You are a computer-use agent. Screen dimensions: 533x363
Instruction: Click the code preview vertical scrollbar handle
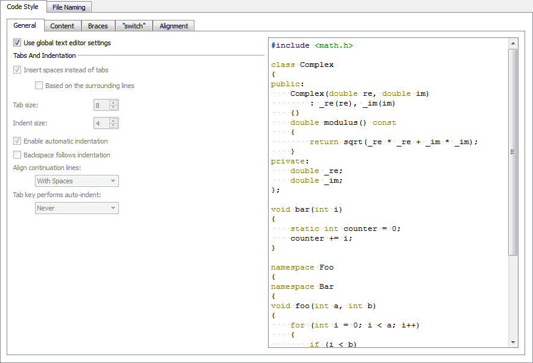click(513, 151)
